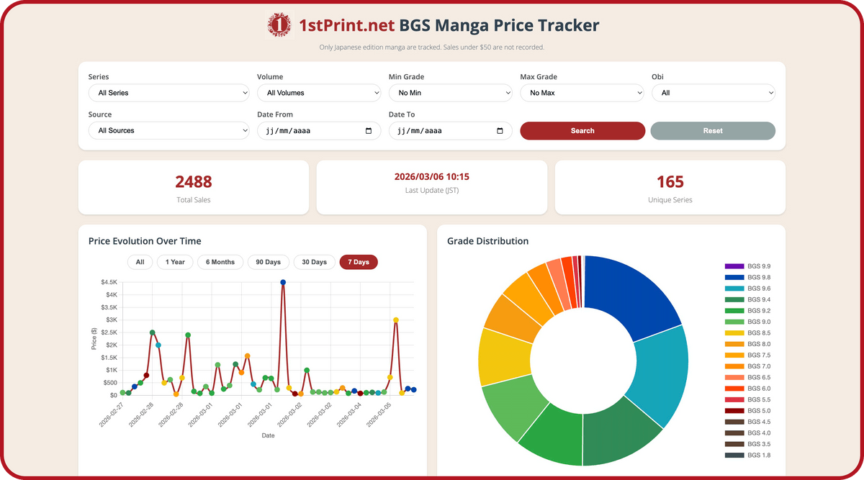The height and width of the screenshot is (480, 864).
Task: Open the Max Grade dropdown
Action: (x=582, y=93)
